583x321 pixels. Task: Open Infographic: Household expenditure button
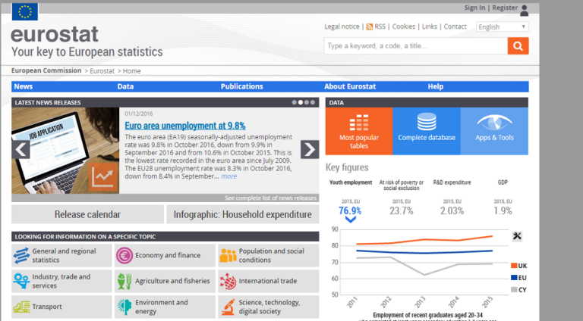coord(242,214)
